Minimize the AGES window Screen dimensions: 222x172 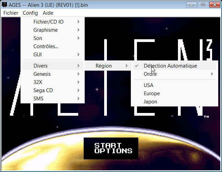[191, 5]
